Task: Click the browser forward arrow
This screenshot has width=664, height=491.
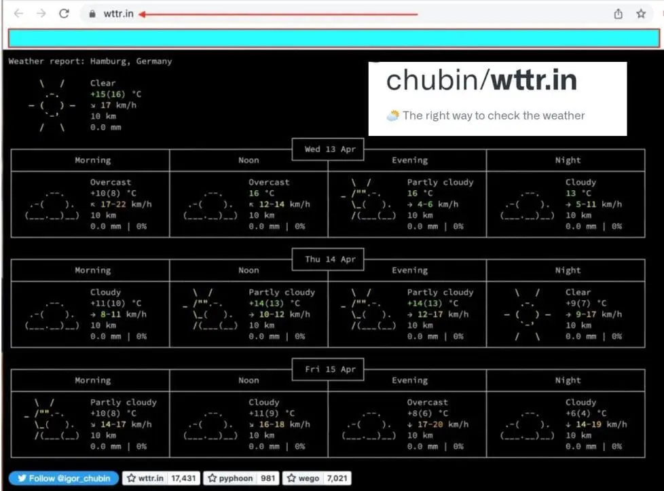Action: tap(41, 14)
